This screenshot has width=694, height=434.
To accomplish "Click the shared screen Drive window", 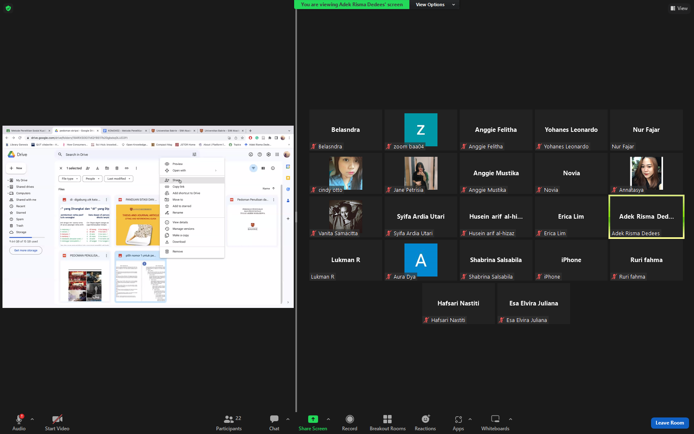I will point(148,217).
